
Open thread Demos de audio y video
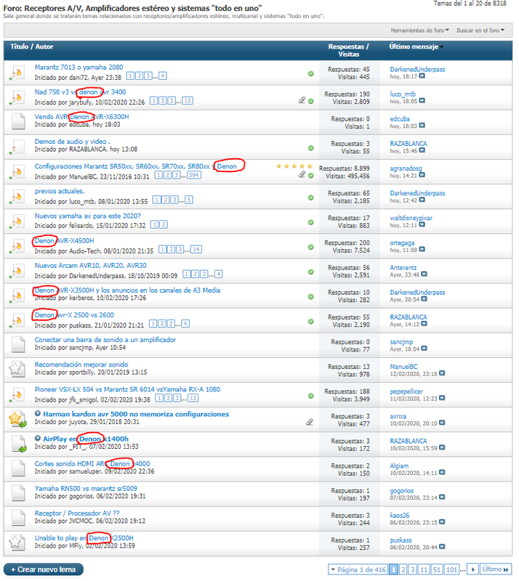click(73, 142)
